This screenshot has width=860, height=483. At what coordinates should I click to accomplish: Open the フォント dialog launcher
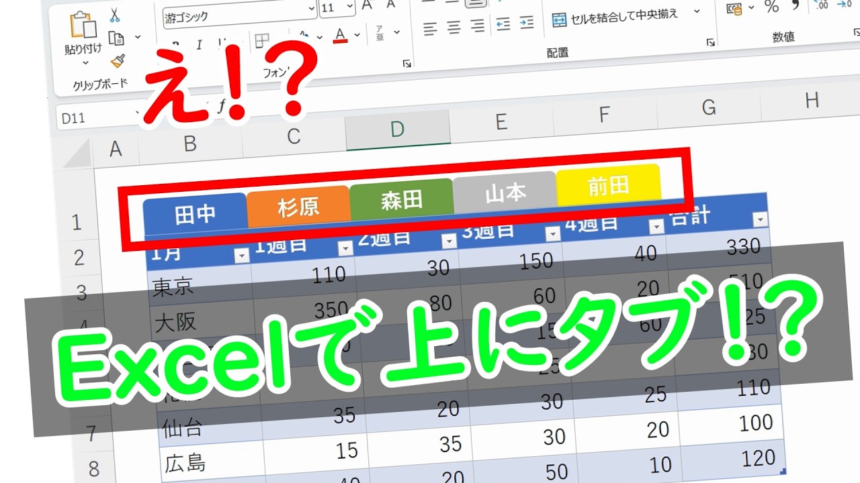coord(406,64)
